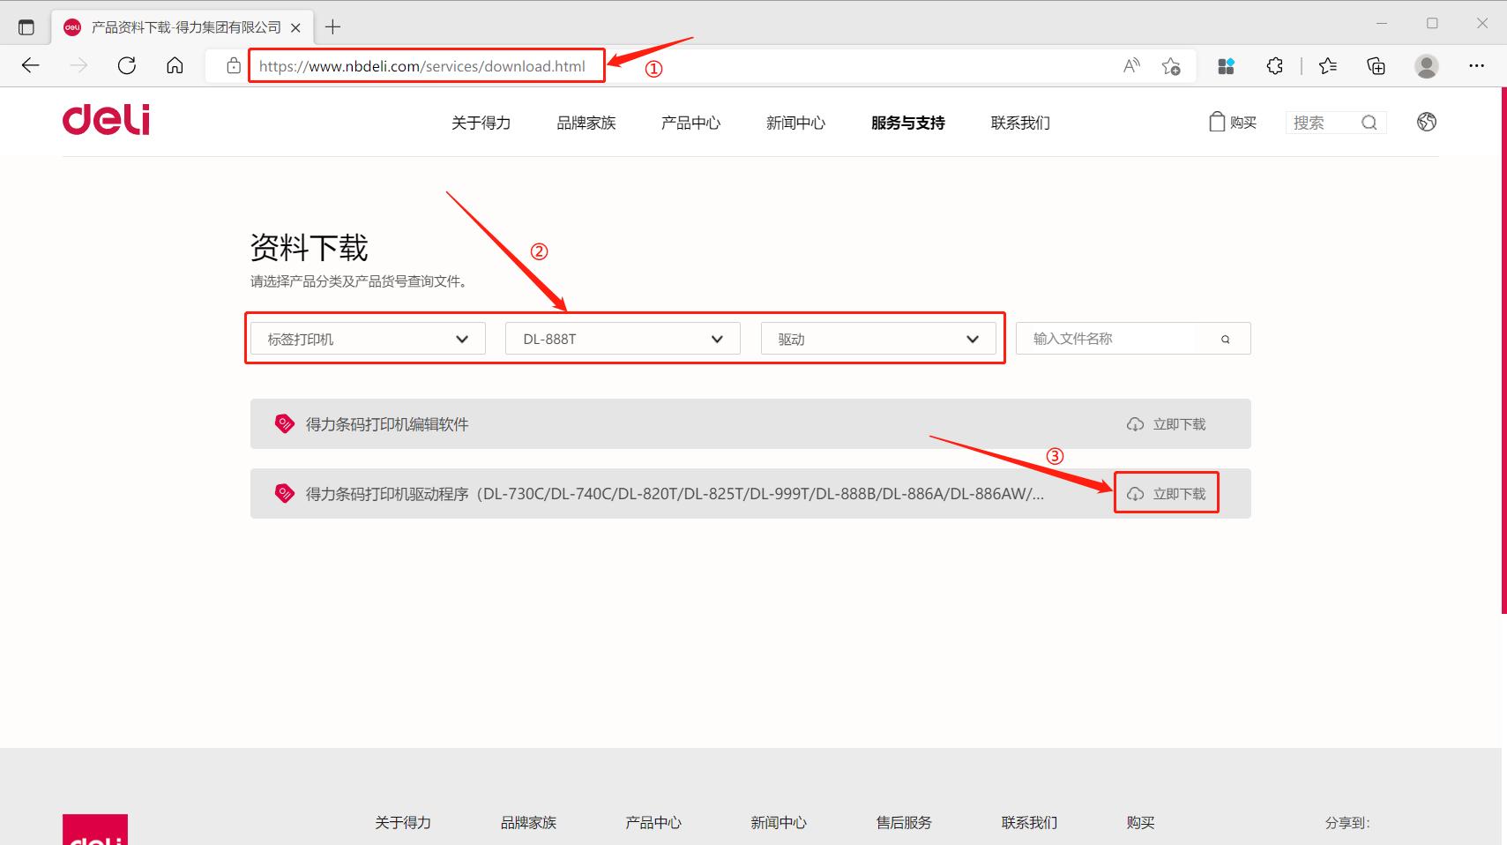The image size is (1507, 845).
Task: Click the red tag icon beside 得力条码打印机编辑软件
Action: [283, 423]
